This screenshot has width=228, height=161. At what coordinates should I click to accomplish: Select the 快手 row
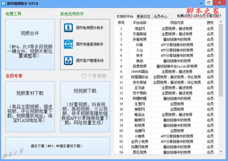166,55
